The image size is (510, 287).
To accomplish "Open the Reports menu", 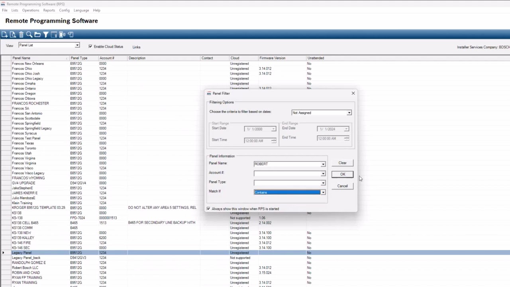I will (x=49, y=10).
